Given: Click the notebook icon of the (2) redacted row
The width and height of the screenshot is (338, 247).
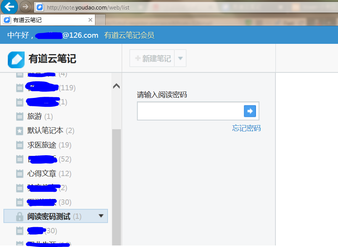Looking at the screenshot, I should coord(19,188).
